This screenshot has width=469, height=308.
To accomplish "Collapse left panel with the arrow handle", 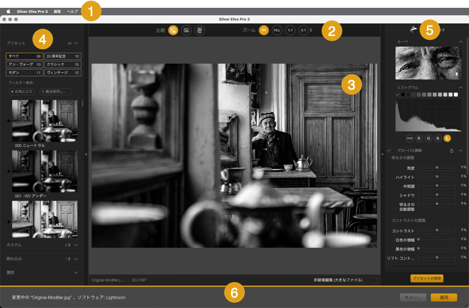I will [86, 154].
